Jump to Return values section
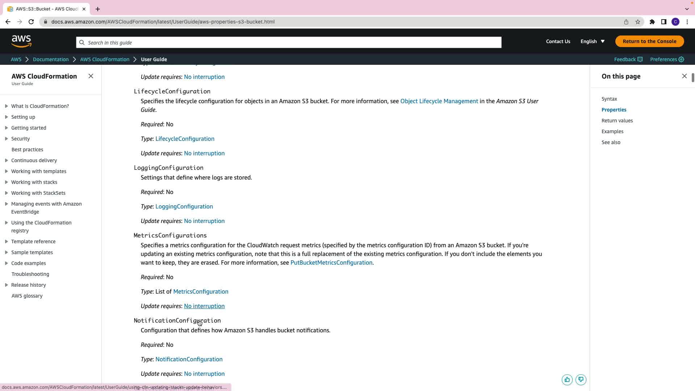This screenshot has width=695, height=391. point(617,121)
